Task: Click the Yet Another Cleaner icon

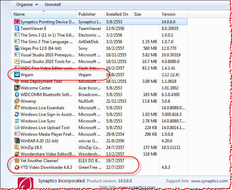Action: coord(17,161)
